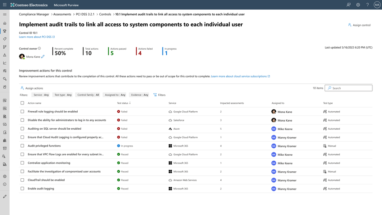382x215 pixels.
Task: Open the line chart reports sidebar icon
Action: point(5,63)
